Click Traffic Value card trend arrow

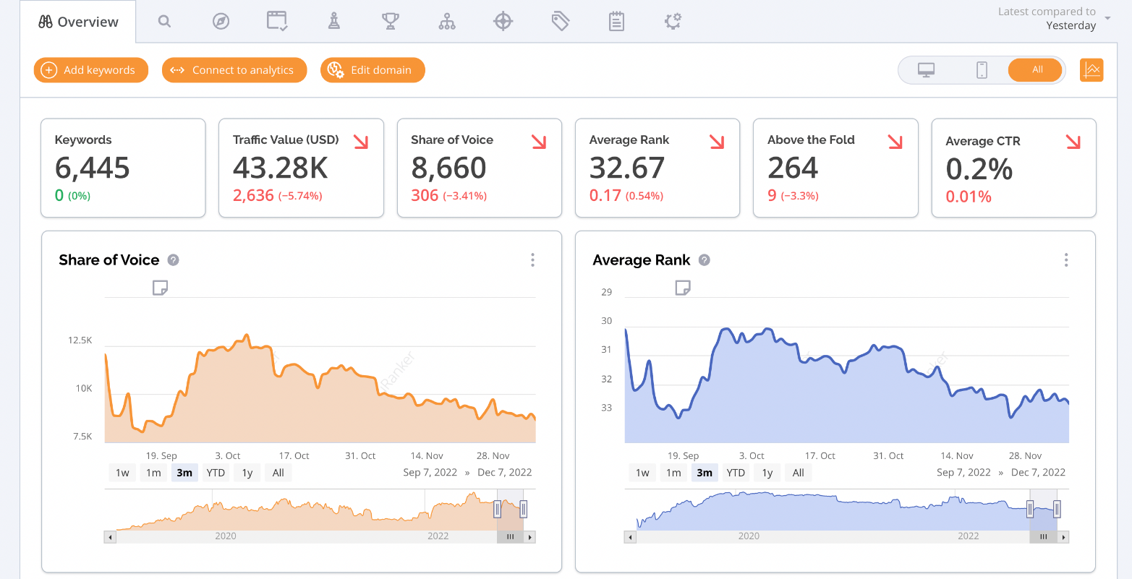point(361,142)
